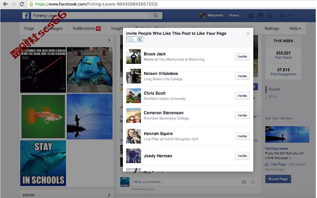
Task: Click the first extension icon under dialog title
Action: [x=130, y=39]
